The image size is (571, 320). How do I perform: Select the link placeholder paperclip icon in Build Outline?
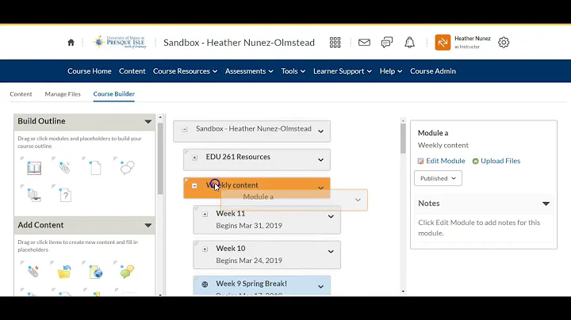click(64, 168)
